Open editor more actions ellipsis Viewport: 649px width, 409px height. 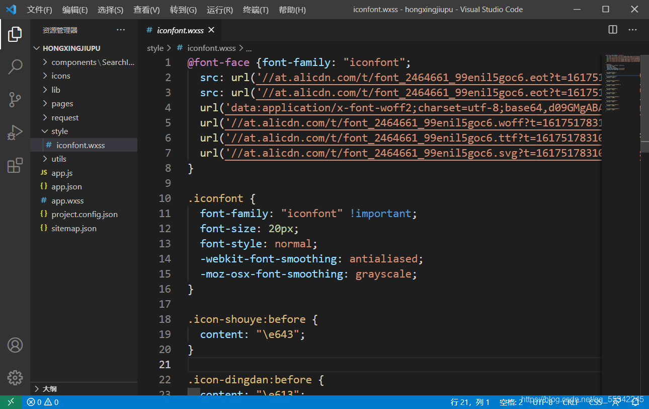[x=633, y=30]
